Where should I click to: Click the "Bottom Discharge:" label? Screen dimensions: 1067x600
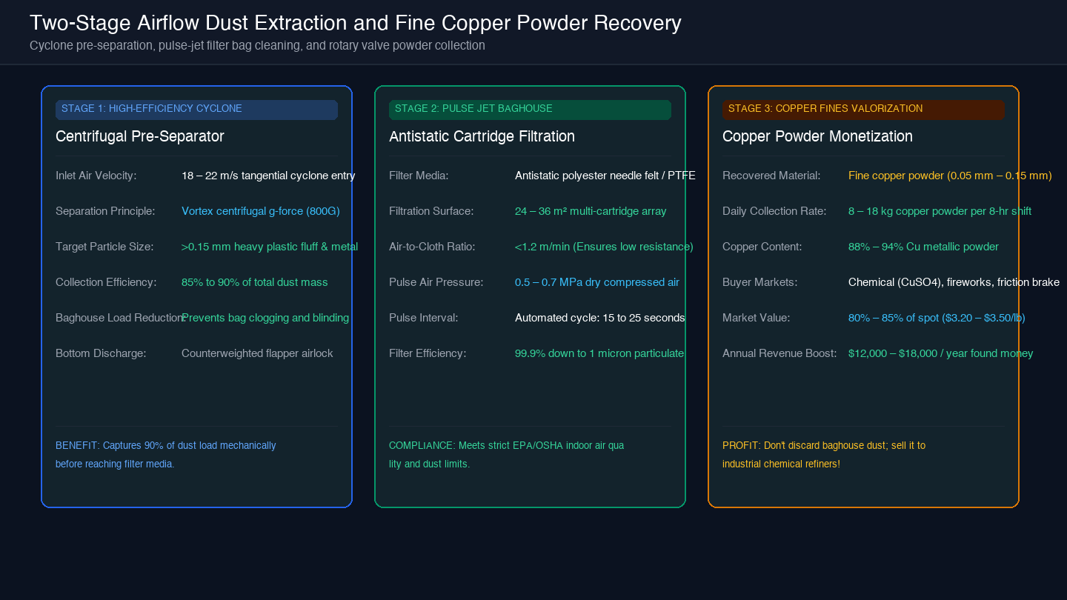coord(101,353)
